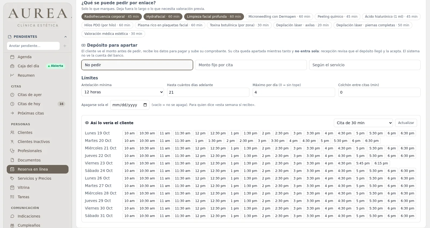Click the Citas de ayer clock icon
Image resolution: width=430 pixels, height=228 pixels.
click(x=12, y=95)
